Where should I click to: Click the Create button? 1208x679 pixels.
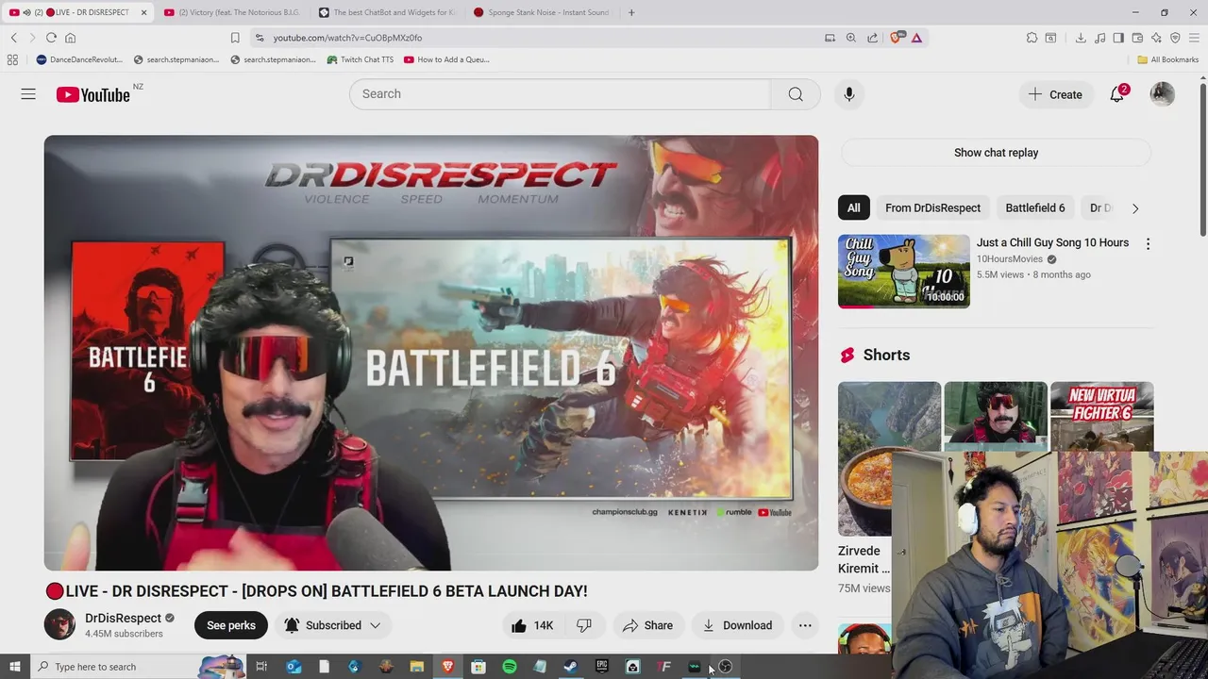pyautogui.click(x=1055, y=94)
